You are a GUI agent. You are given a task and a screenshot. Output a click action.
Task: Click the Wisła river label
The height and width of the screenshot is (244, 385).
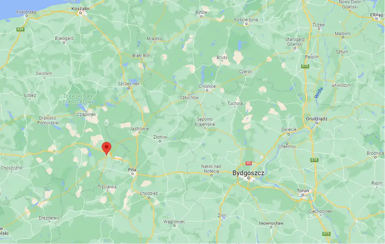point(319,93)
